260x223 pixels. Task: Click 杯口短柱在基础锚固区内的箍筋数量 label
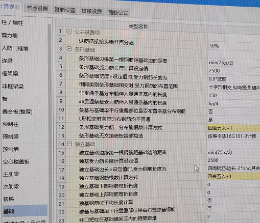pos(118,218)
